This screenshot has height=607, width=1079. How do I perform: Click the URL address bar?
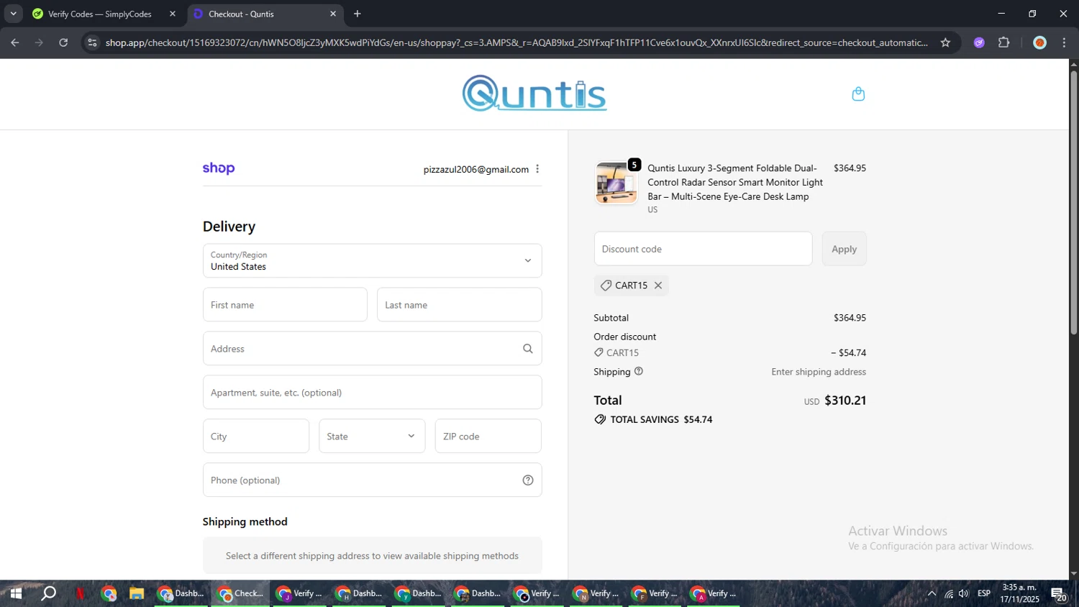click(x=516, y=42)
